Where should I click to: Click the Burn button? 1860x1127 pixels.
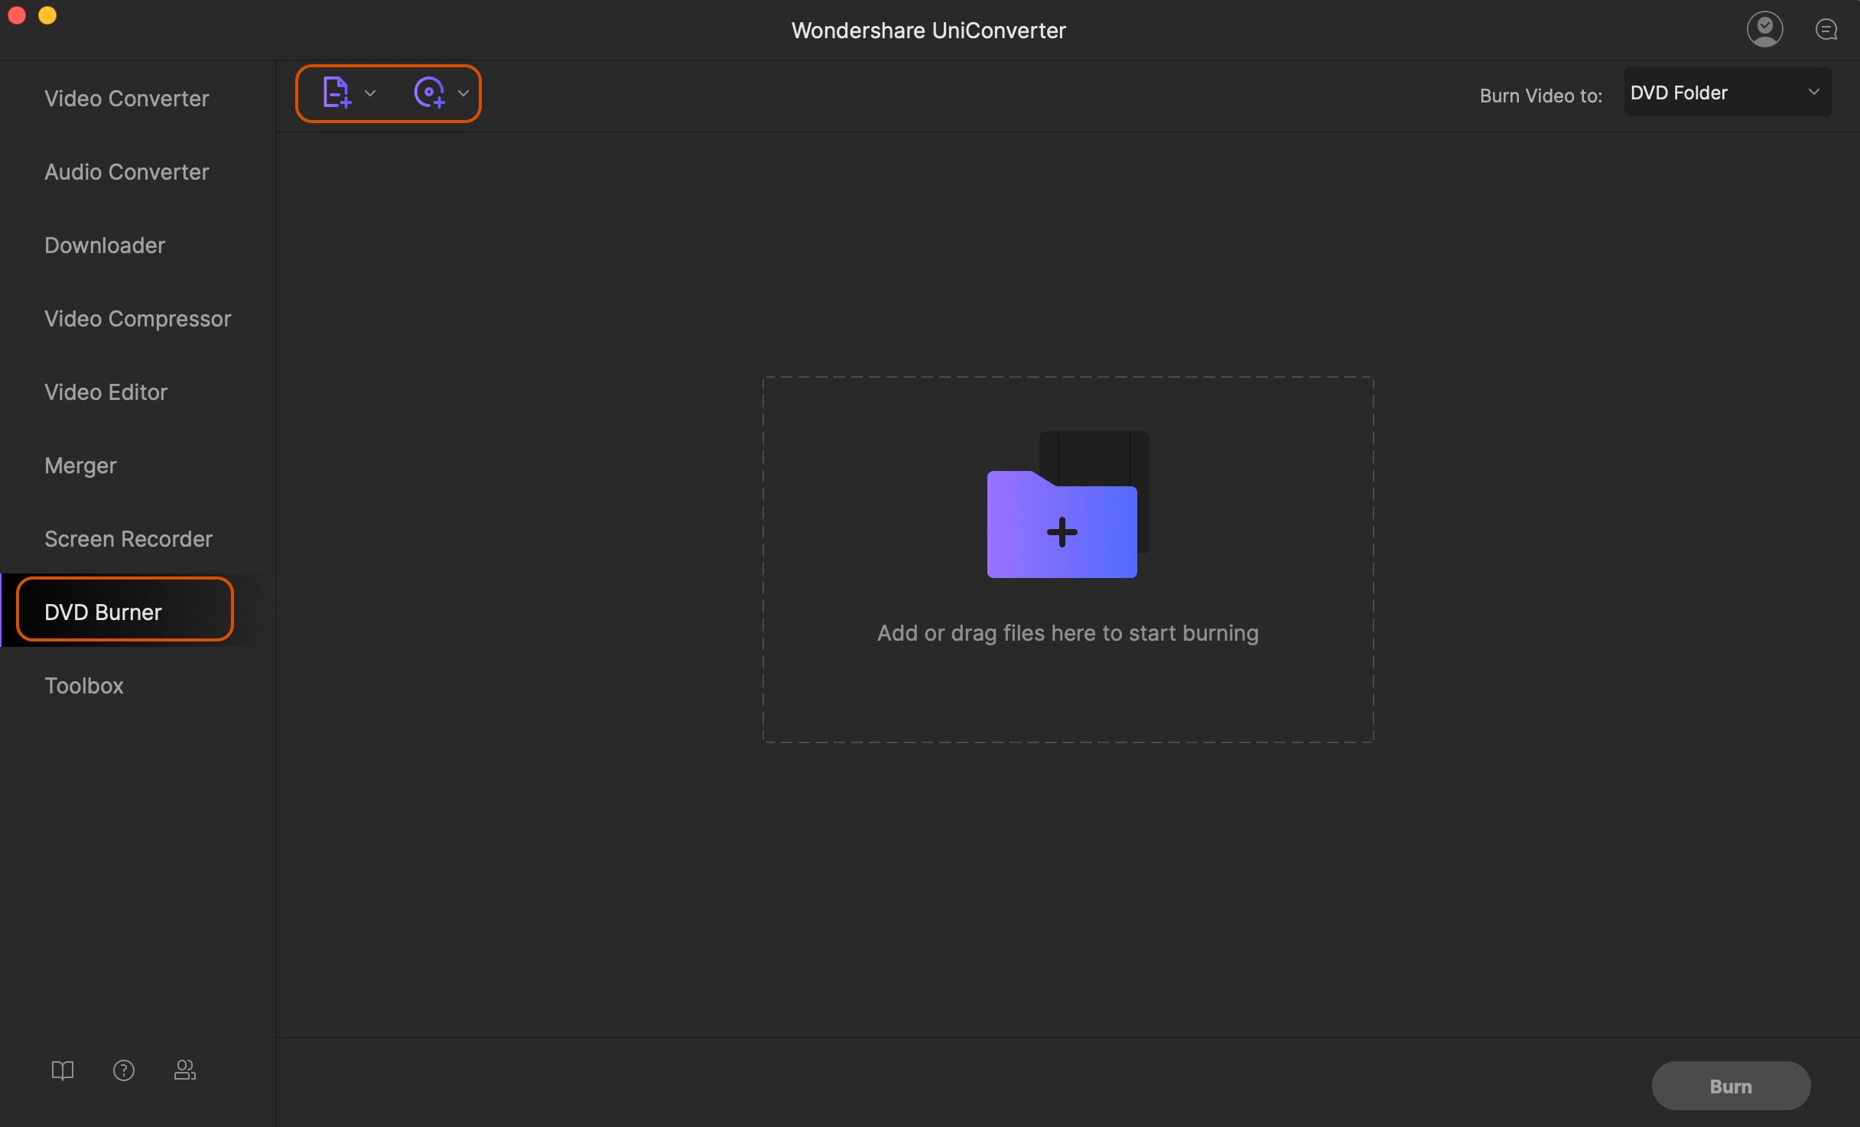click(1731, 1084)
